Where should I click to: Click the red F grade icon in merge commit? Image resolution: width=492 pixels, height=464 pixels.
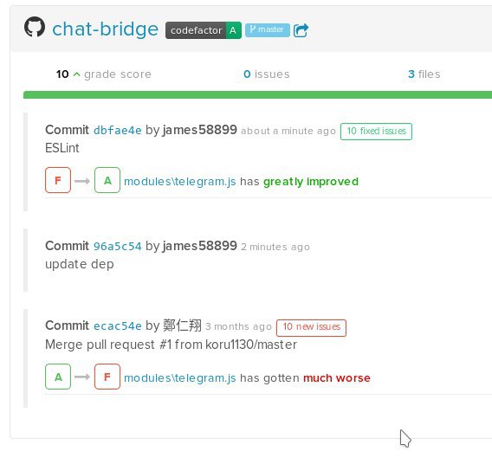(x=107, y=377)
